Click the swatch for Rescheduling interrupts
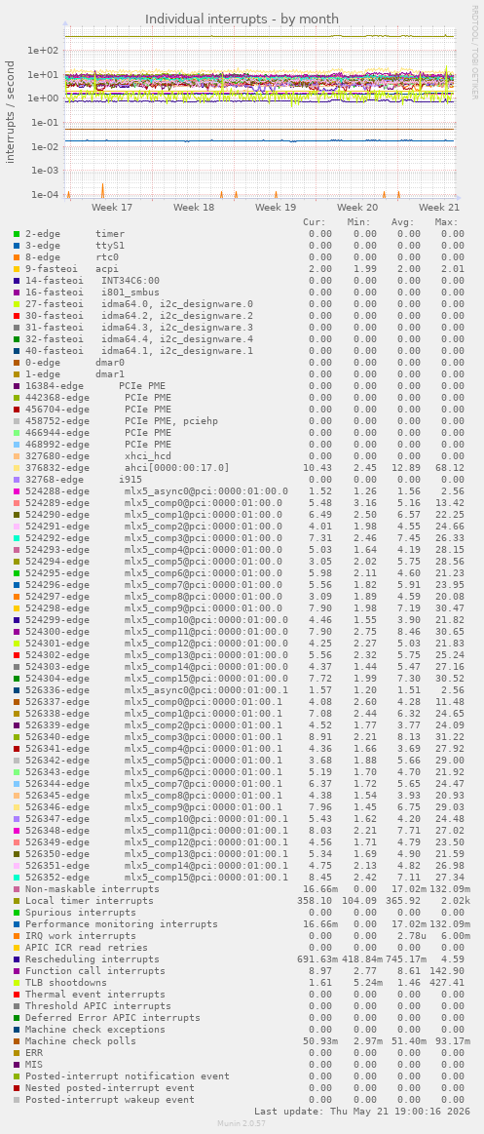Screen dimensions: 484x1134 [17, 959]
